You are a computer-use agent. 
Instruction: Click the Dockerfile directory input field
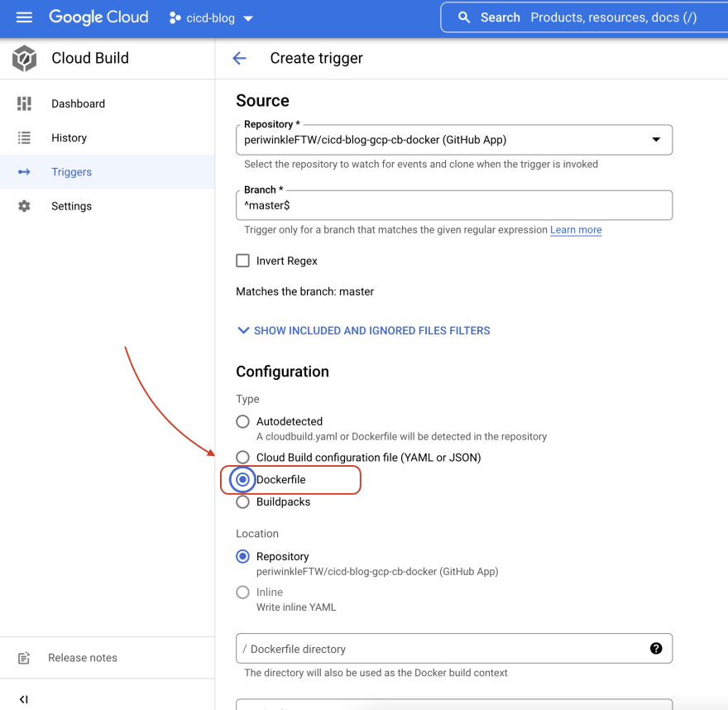click(454, 649)
